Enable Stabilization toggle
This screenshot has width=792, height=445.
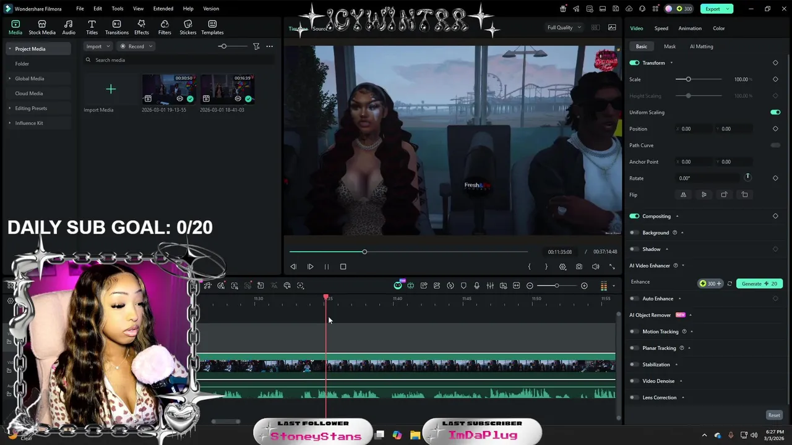[x=634, y=365]
